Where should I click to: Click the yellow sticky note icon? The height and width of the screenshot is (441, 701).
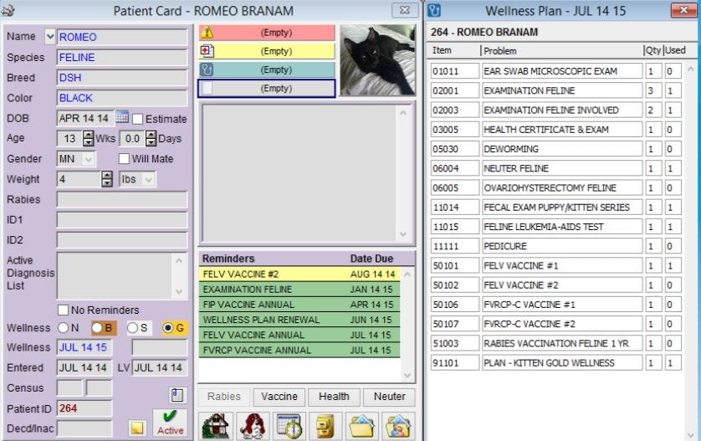(137, 428)
